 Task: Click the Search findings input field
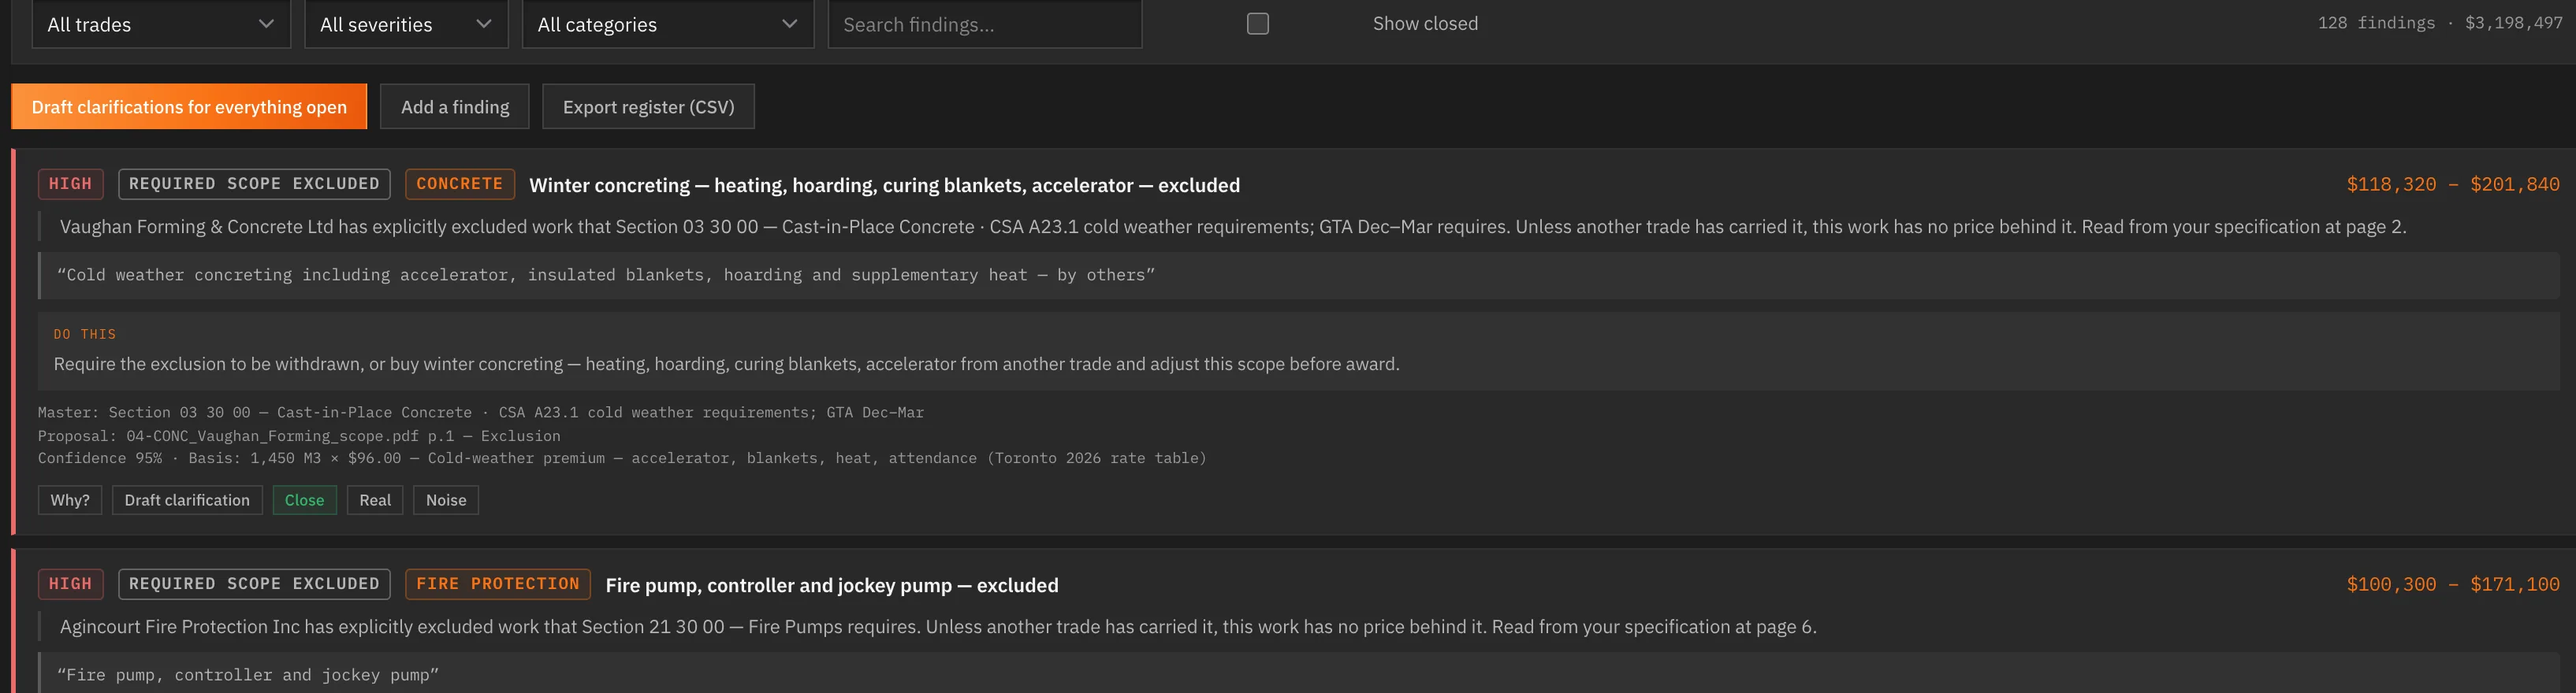(984, 24)
